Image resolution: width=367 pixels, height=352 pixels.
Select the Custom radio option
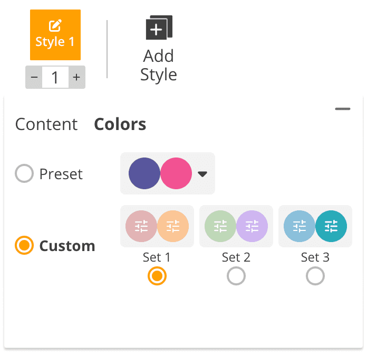point(24,246)
